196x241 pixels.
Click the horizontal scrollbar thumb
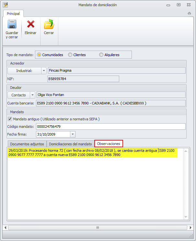coord(98,227)
